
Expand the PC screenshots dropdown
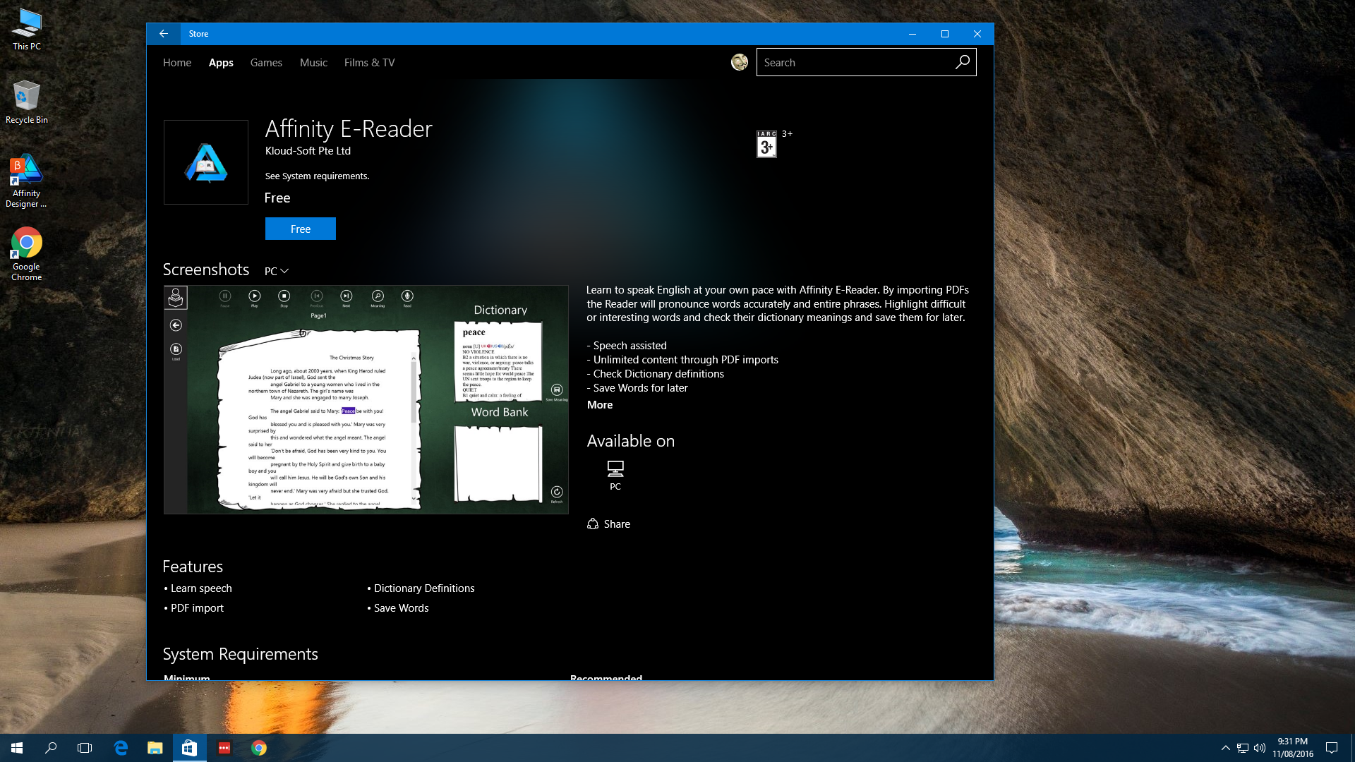[x=277, y=271]
